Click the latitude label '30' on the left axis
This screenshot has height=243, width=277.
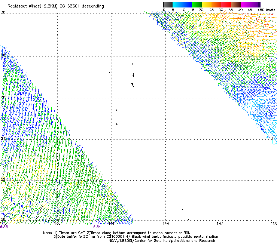coord(3,12)
